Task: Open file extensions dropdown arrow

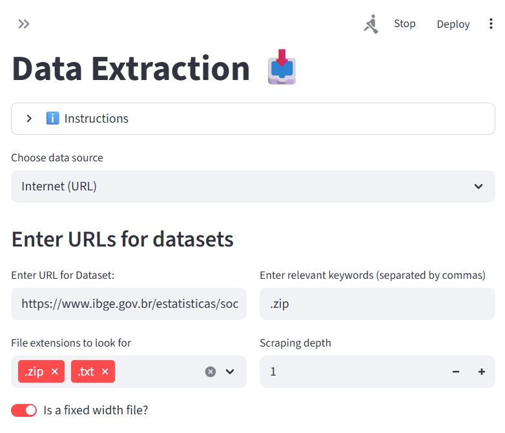Action: 230,372
